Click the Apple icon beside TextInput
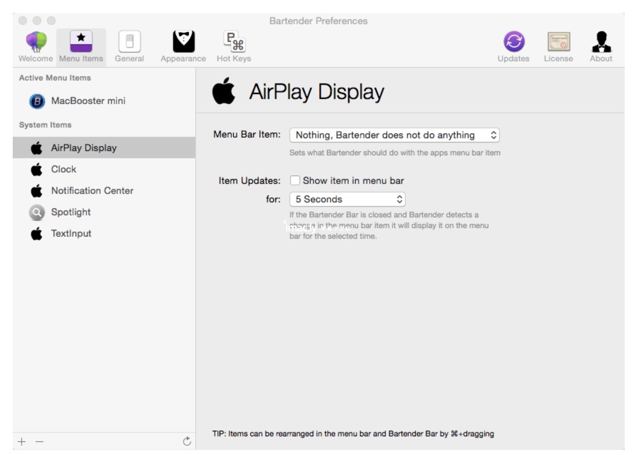The width and height of the screenshot is (634, 455). pyautogui.click(x=37, y=233)
